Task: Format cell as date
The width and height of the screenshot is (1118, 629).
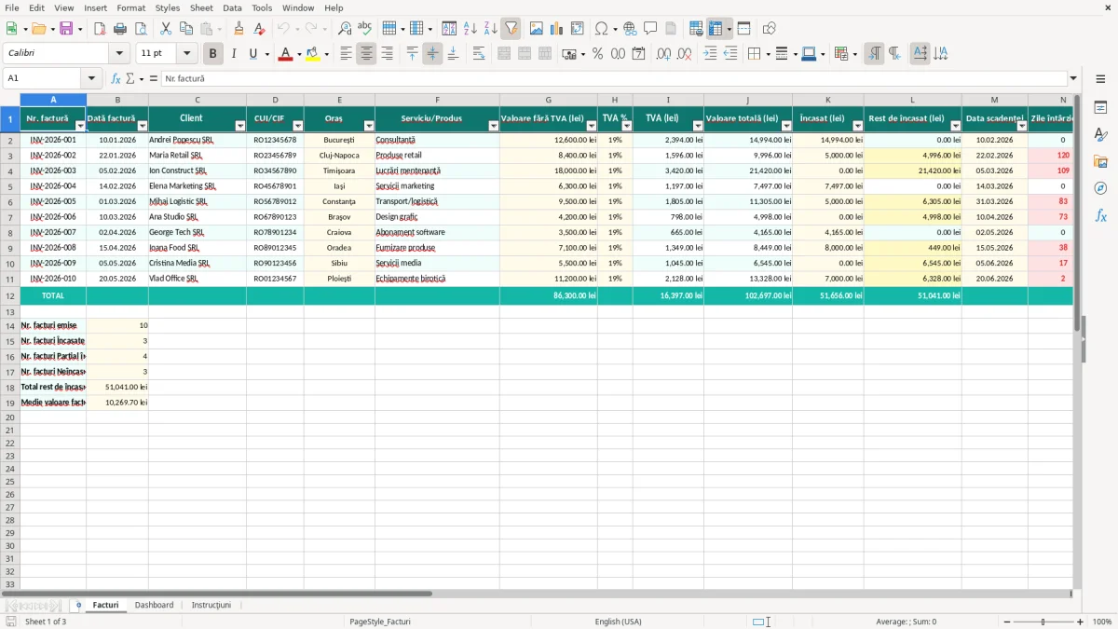Action: (638, 54)
